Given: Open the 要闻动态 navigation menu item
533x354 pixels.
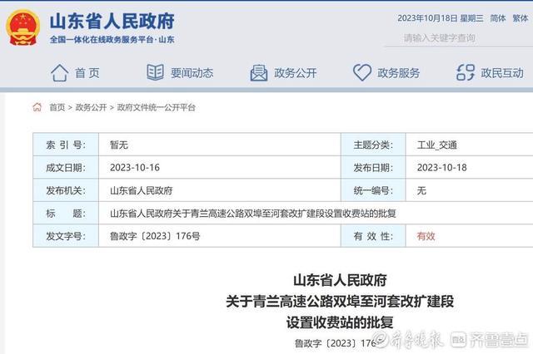Looking at the screenshot, I should click(x=192, y=73).
